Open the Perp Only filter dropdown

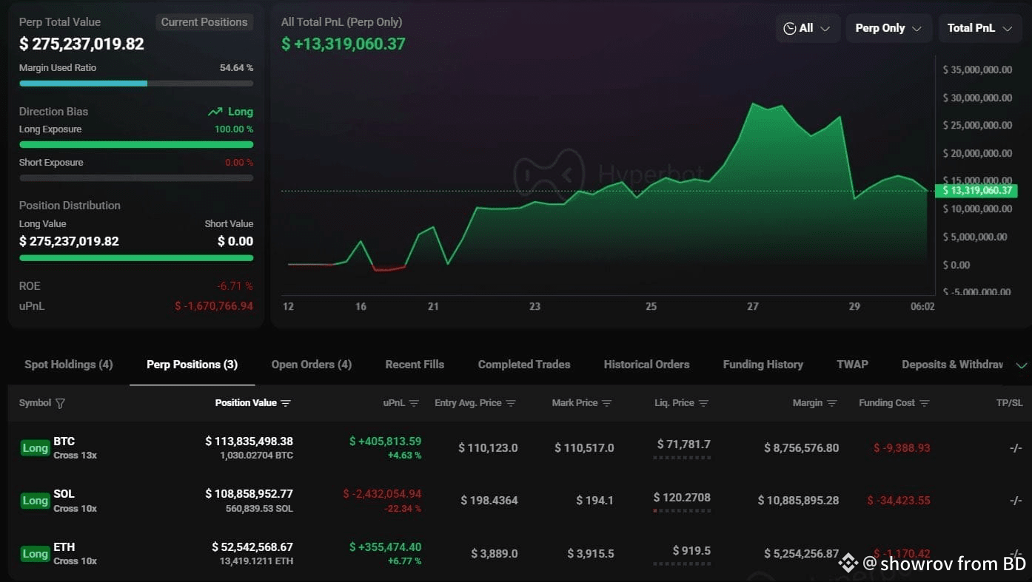(x=888, y=28)
